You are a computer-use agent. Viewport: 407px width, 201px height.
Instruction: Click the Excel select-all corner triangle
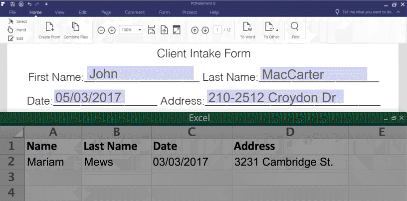click(x=18, y=133)
